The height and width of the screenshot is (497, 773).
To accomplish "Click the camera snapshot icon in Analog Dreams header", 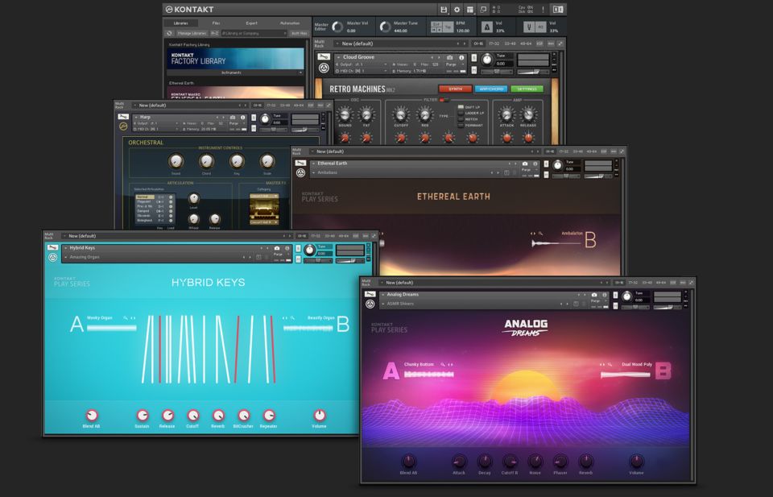I will click(594, 295).
